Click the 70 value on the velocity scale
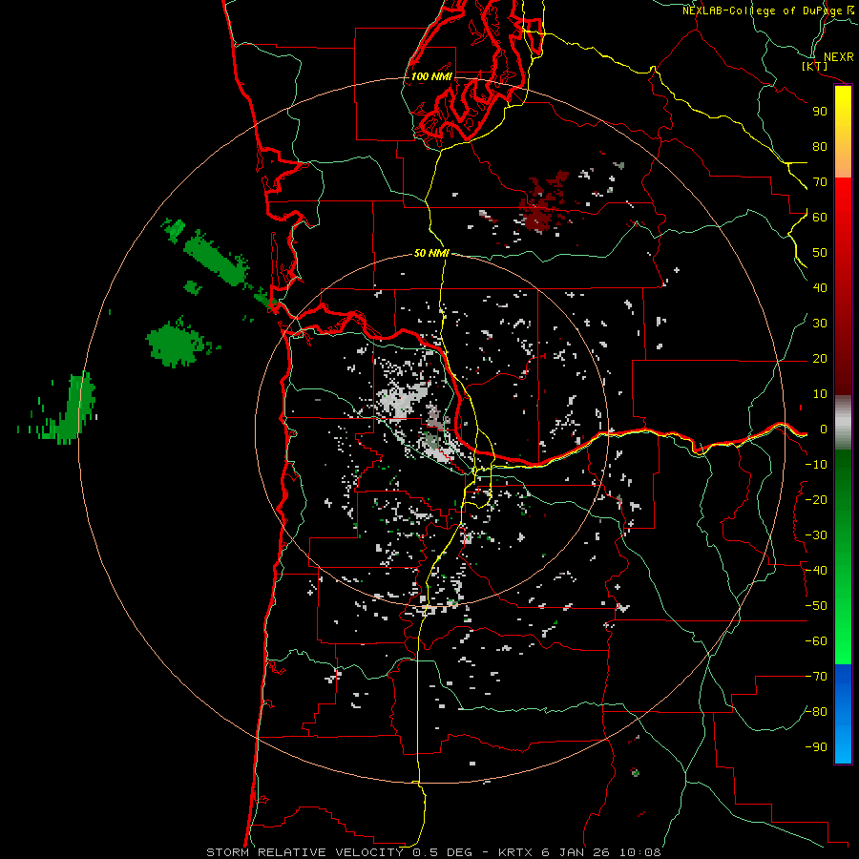859x859 pixels. point(820,182)
